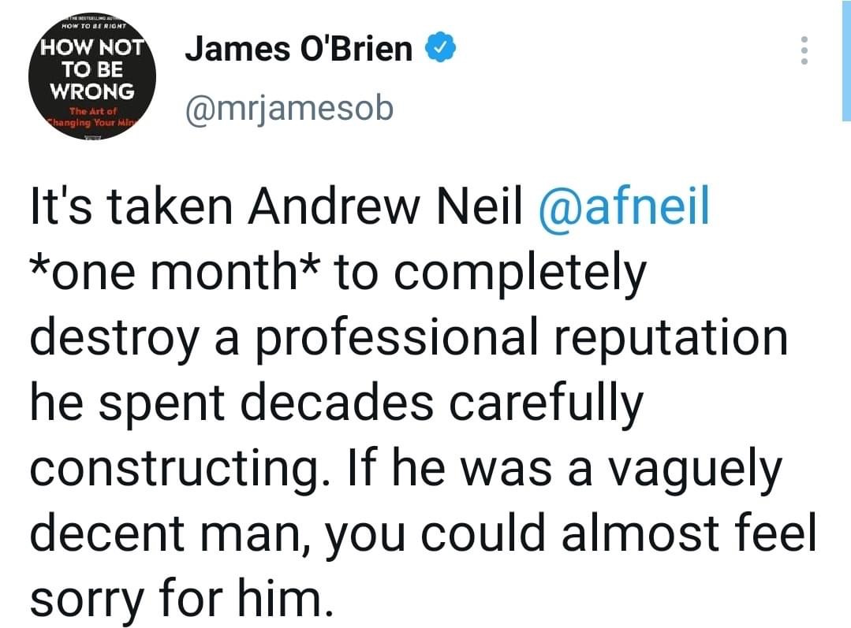
Task: Click the opening words "It's taken"
Action: point(132,206)
